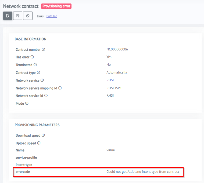Screen dimensions: 204x183
Task: Click the edit contract icon button
Action: tap(8, 16)
